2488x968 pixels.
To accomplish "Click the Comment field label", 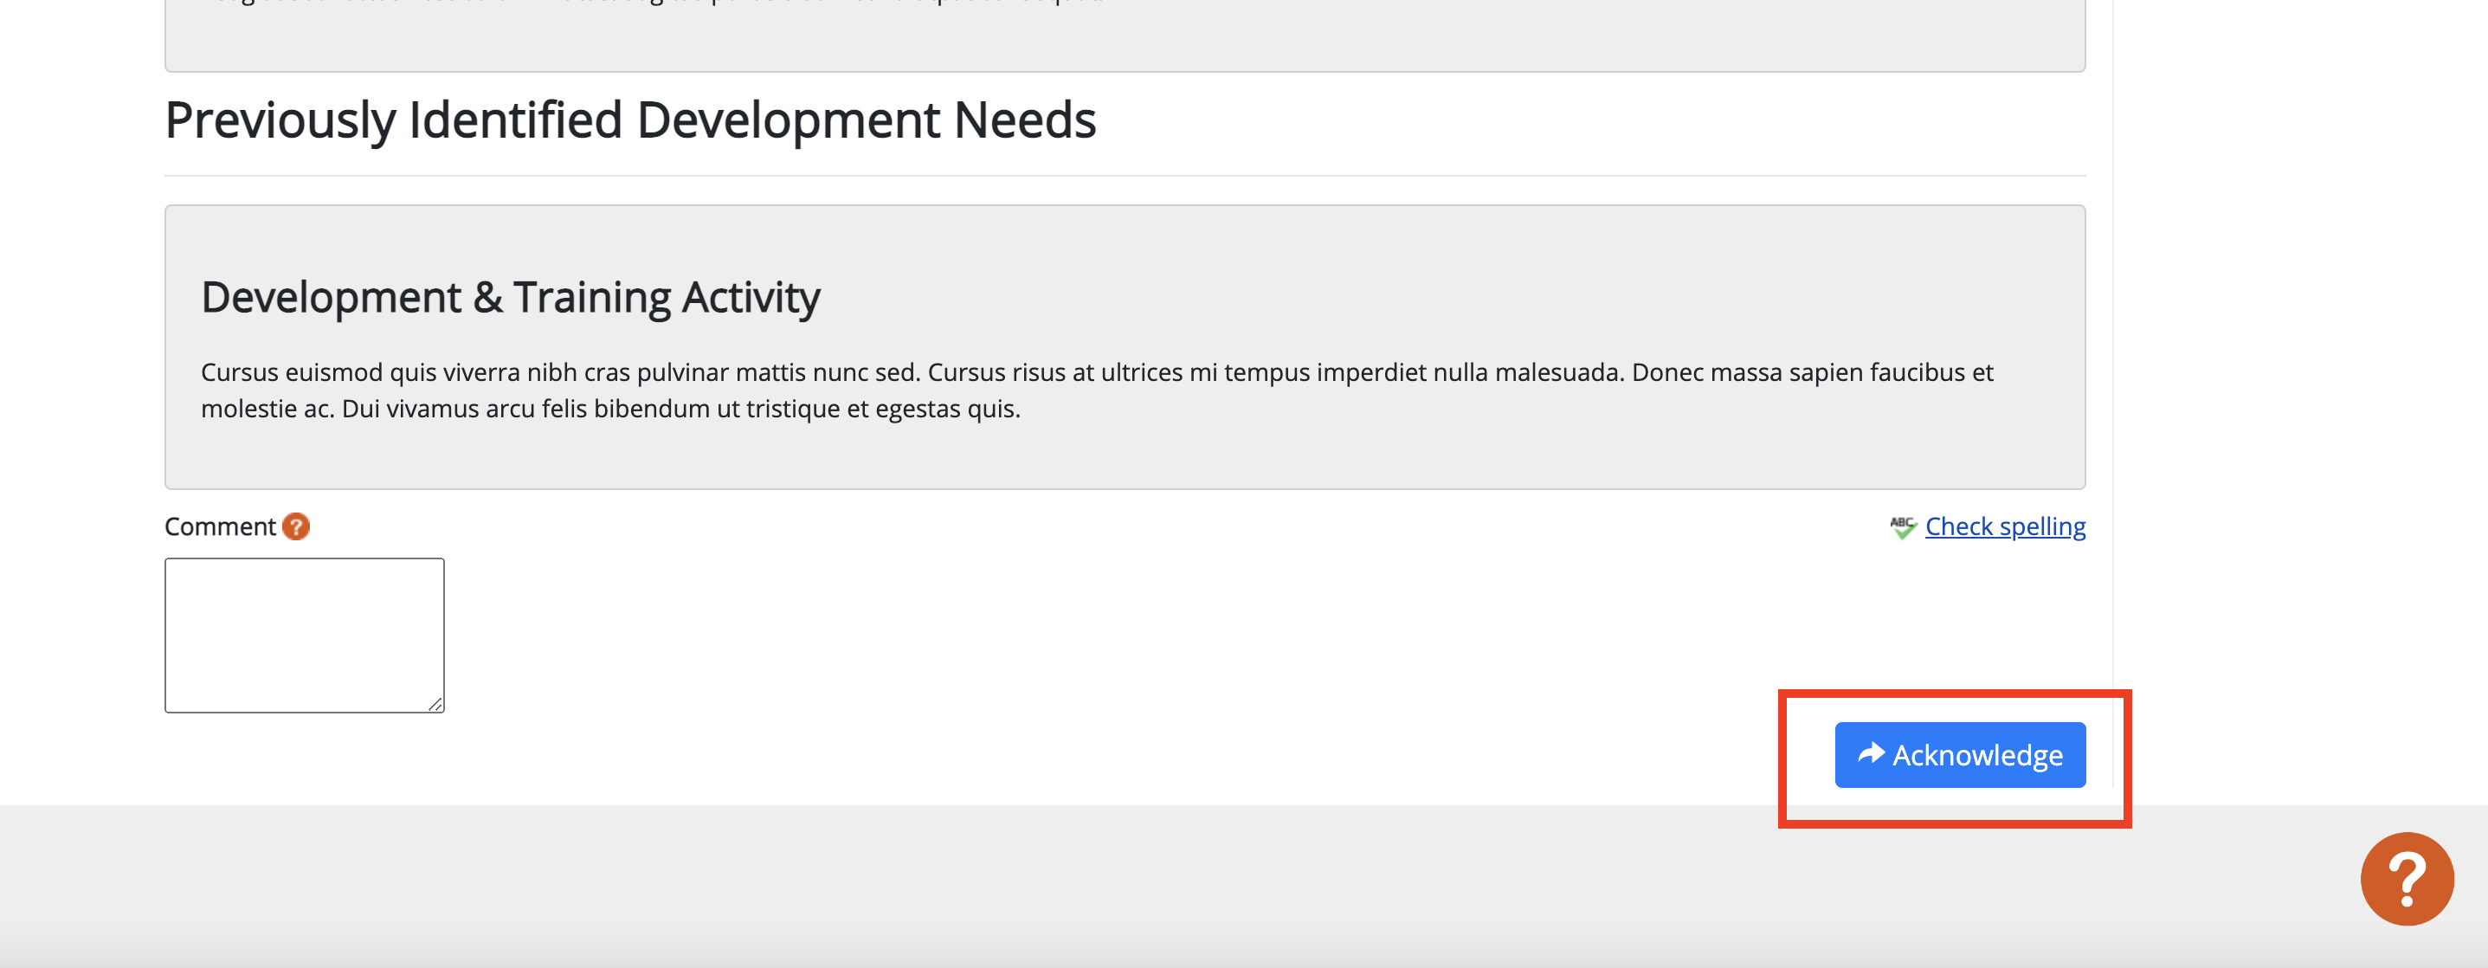I will point(220,526).
